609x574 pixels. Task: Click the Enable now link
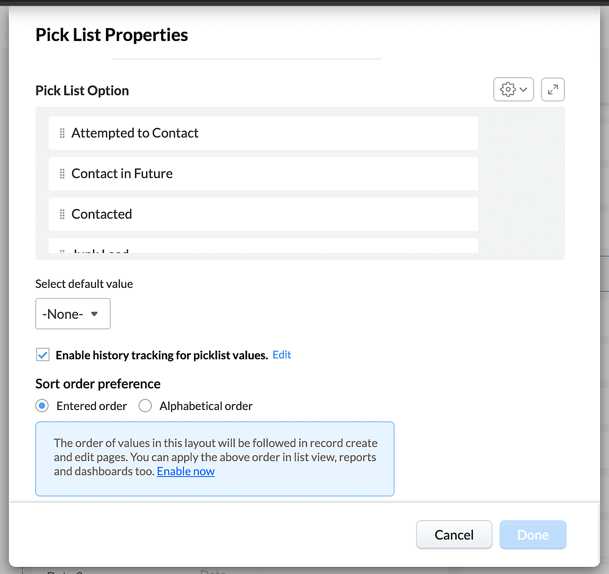[186, 471]
